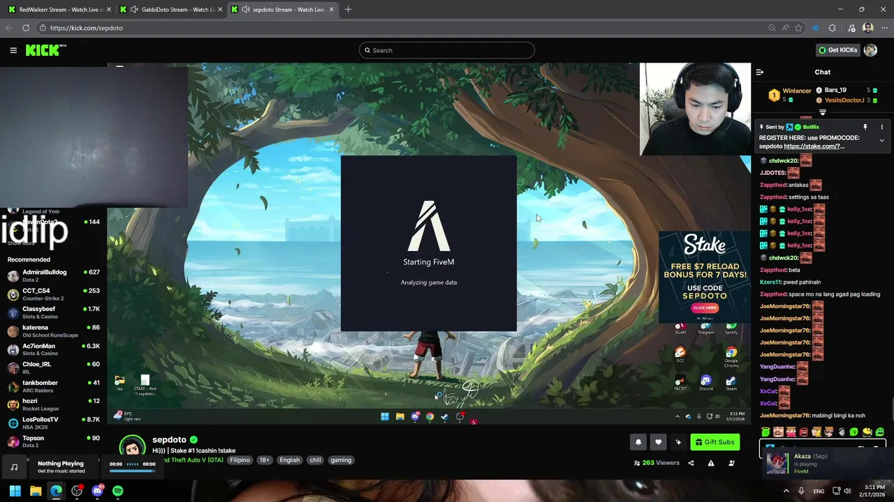Expand the gift leaderboard handle
894x502 pixels.
823,112
